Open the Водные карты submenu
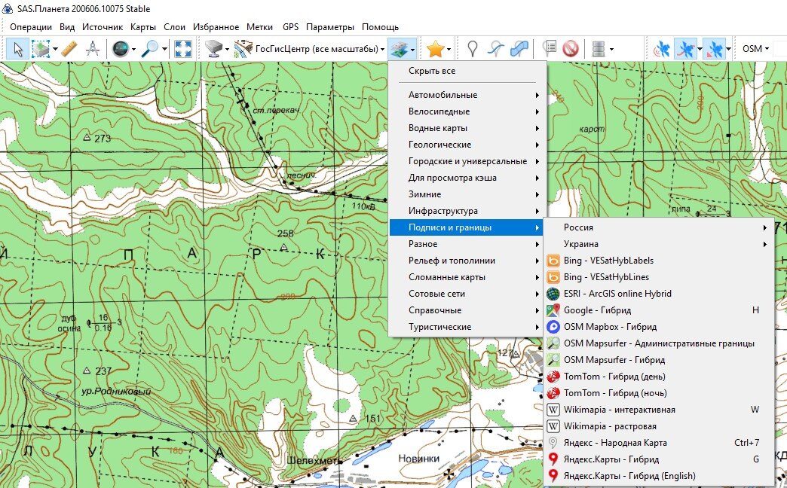787x488 pixels. pos(467,128)
